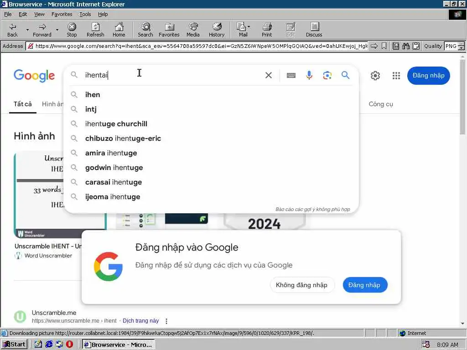Screen dimensions: 467x350
Task: Click the Go arrow next to address bar
Action: [374, 46]
